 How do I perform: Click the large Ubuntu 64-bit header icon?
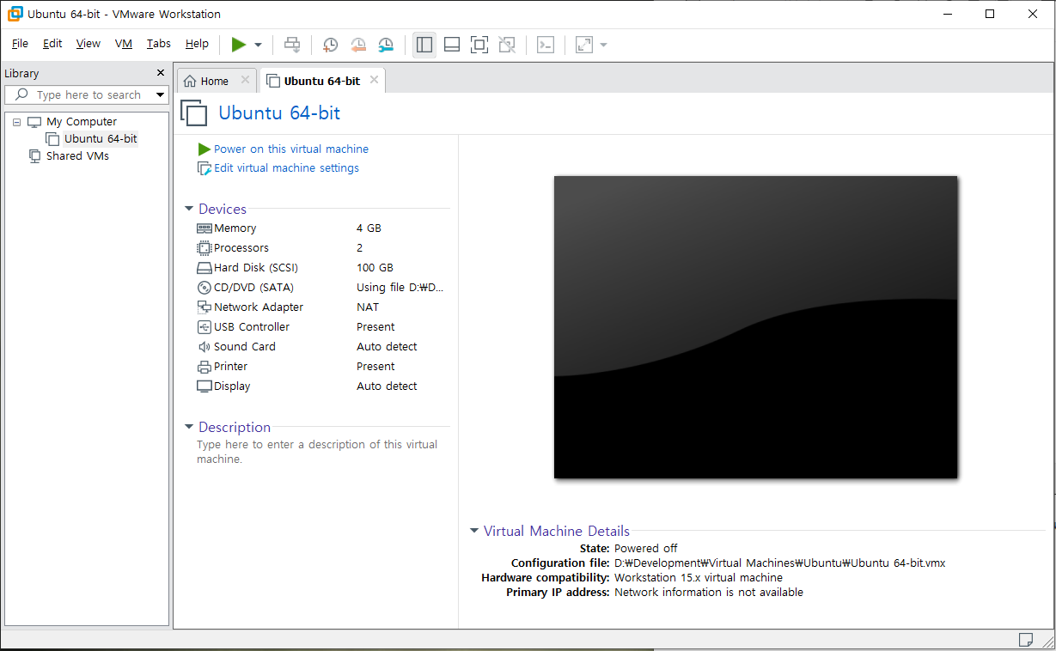tap(194, 113)
